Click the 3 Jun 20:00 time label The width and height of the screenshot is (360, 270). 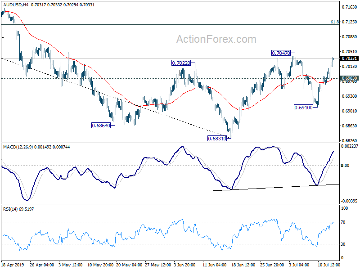coord(184,265)
